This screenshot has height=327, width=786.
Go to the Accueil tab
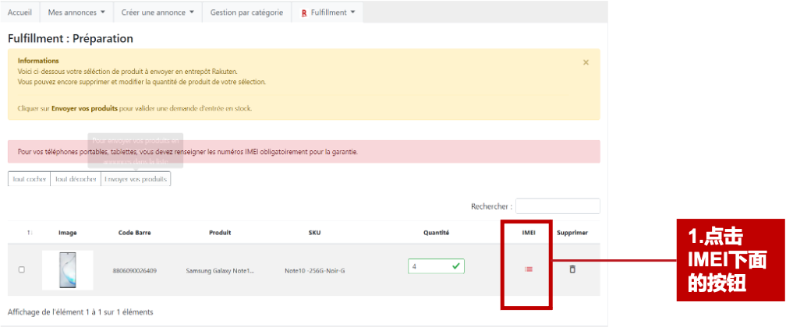tap(19, 12)
